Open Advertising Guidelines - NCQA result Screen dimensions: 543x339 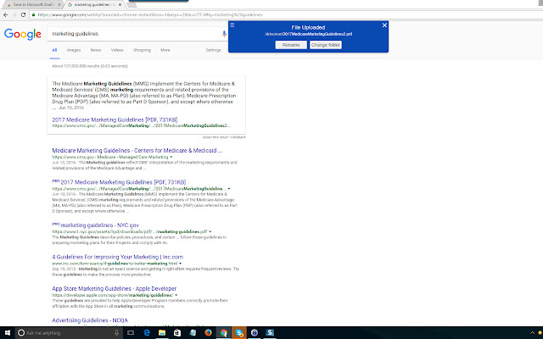(90, 320)
